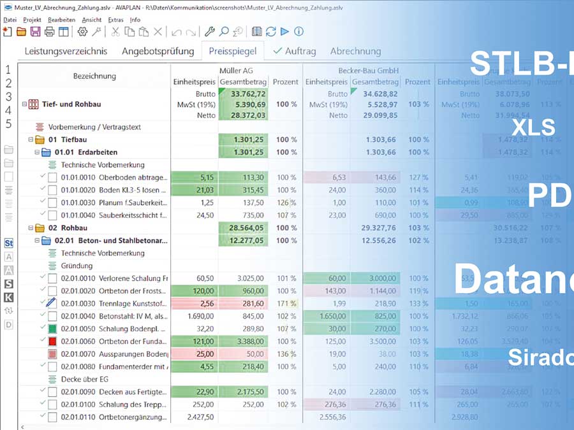Switch to the Angebotsprüfung tab
Viewport: 574px width, 430px height.
coord(158,51)
